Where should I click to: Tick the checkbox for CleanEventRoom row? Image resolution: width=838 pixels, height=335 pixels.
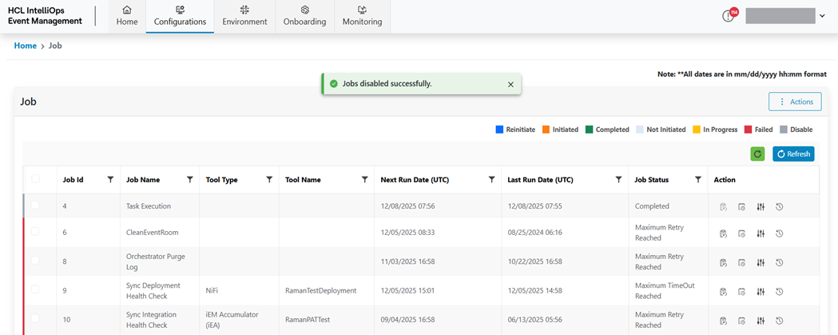click(35, 233)
